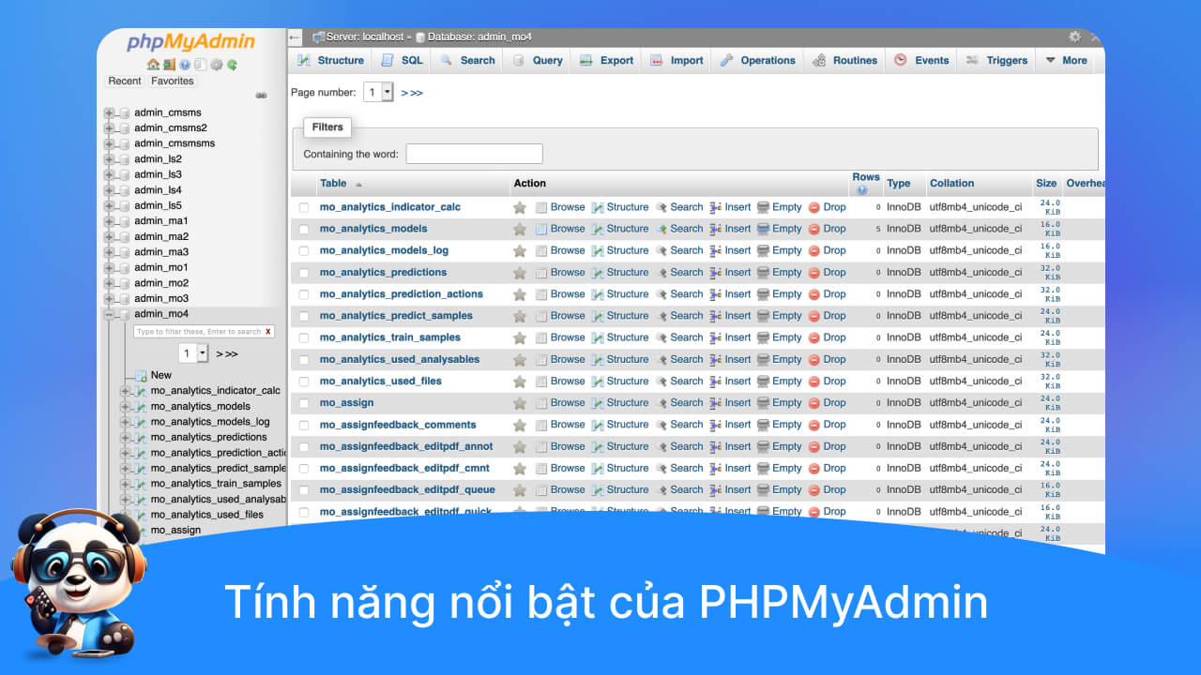This screenshot has width=1201, height=675.
Task: Expand the admin_ls2 database node
Action: pyautogui.click(x=109, y=159)
